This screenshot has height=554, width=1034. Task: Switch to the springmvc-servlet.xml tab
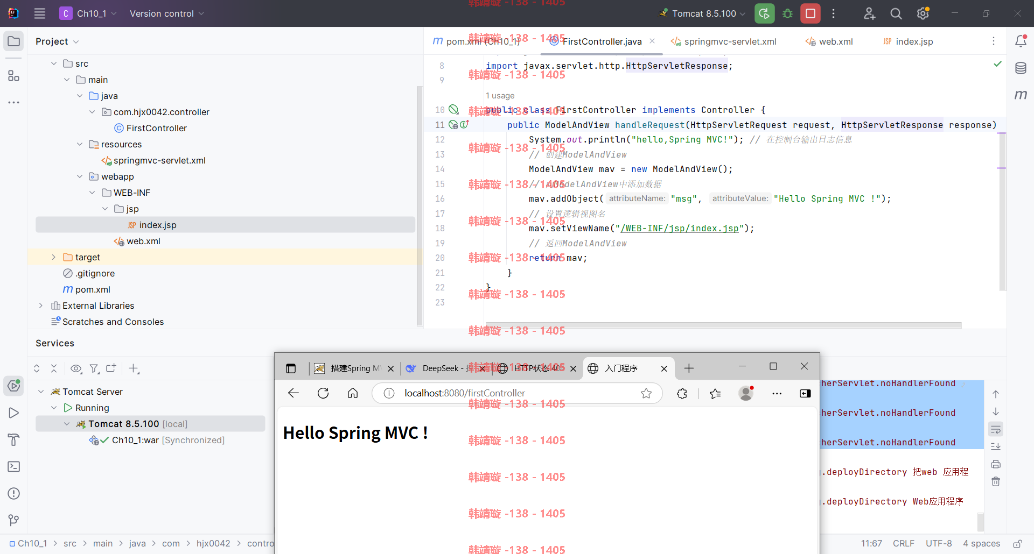[x=723, y=41]
